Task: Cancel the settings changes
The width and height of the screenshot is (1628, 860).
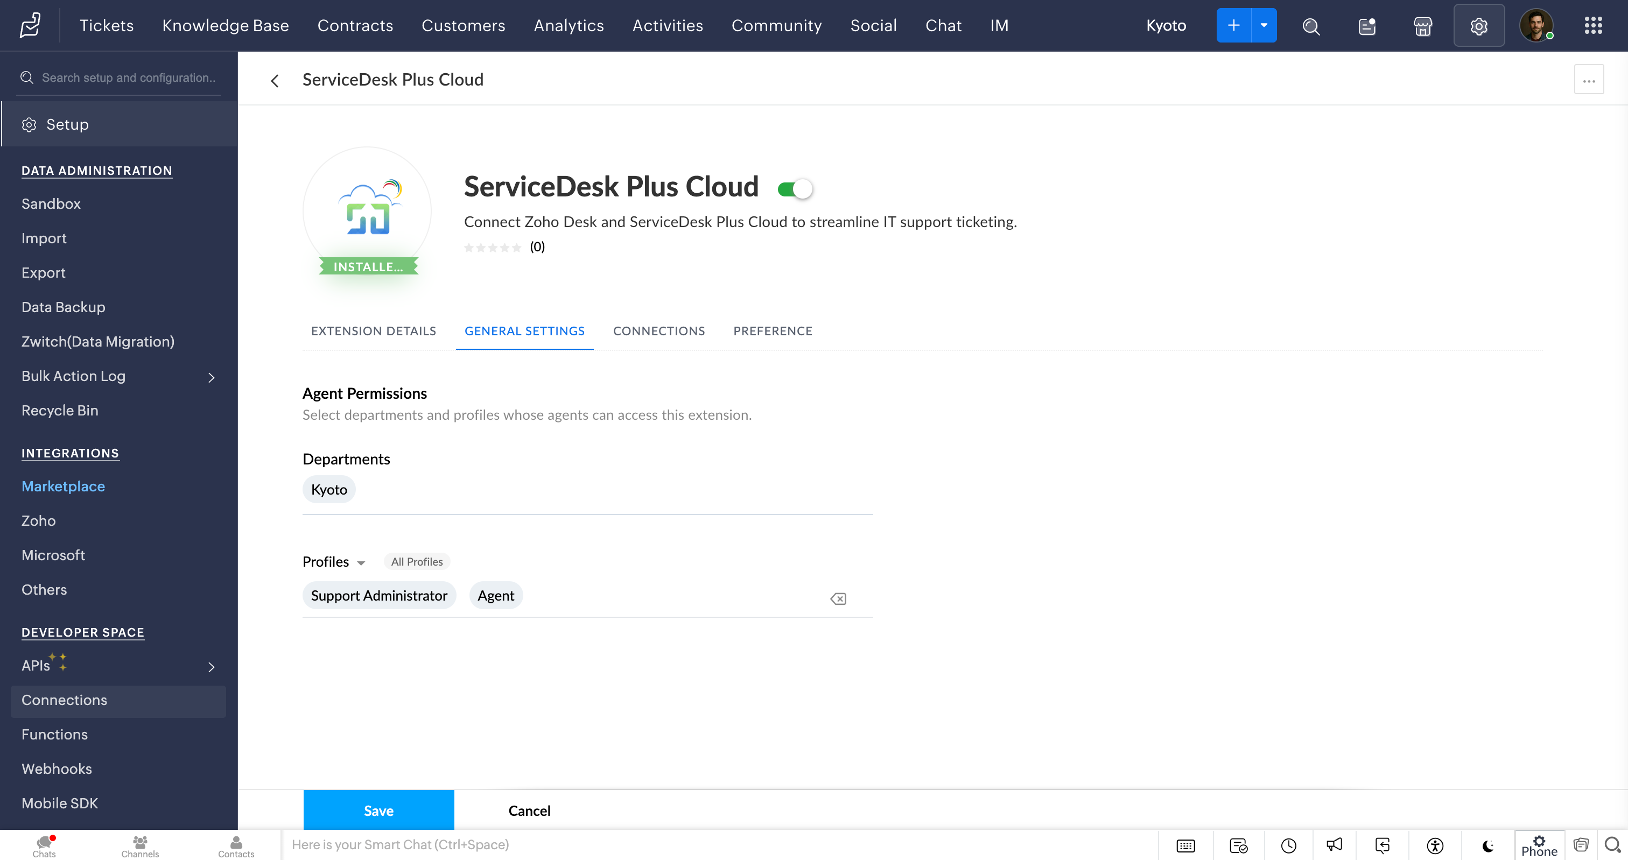Action: (530, 810)
